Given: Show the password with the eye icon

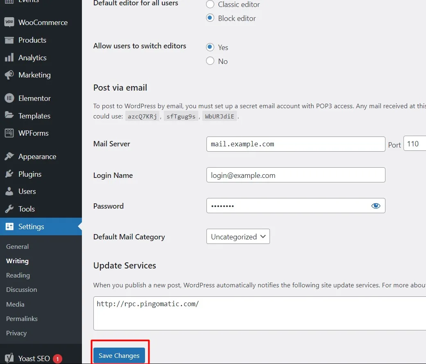Looking at the screenshot, I should (x=376, y=206).
